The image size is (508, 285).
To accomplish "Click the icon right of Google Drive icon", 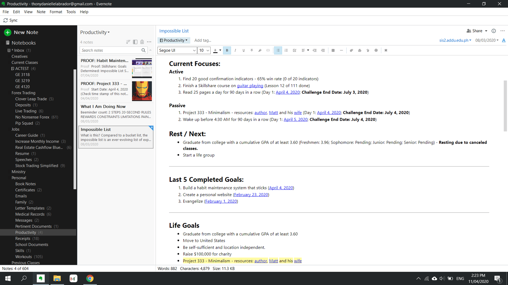I will (x=368, y=50).
